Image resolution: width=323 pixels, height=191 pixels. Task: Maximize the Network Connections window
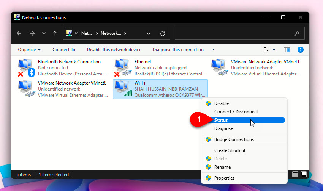(x=283, y=17)
